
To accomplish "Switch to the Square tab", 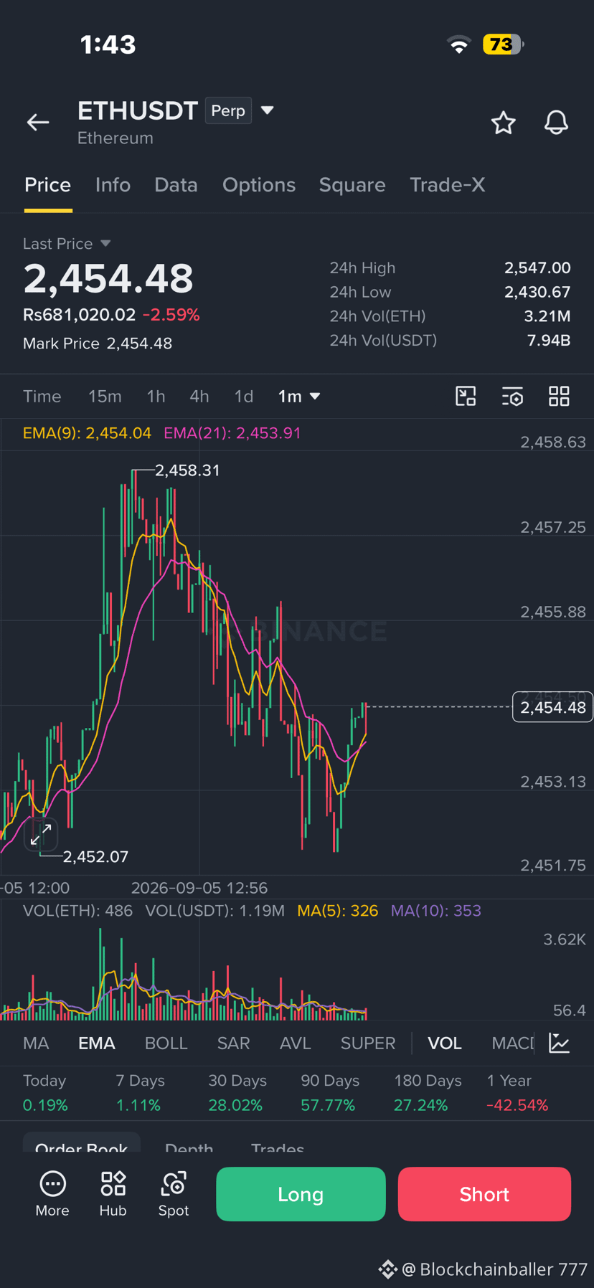I will (352, 185).
